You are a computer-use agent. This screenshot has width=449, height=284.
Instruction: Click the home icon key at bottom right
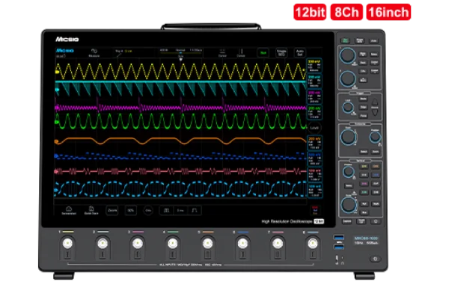tap(376, 221)
